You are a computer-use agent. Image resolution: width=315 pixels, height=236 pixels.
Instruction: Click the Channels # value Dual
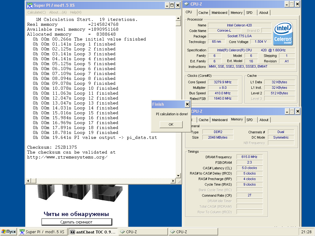tap(281, 132)
